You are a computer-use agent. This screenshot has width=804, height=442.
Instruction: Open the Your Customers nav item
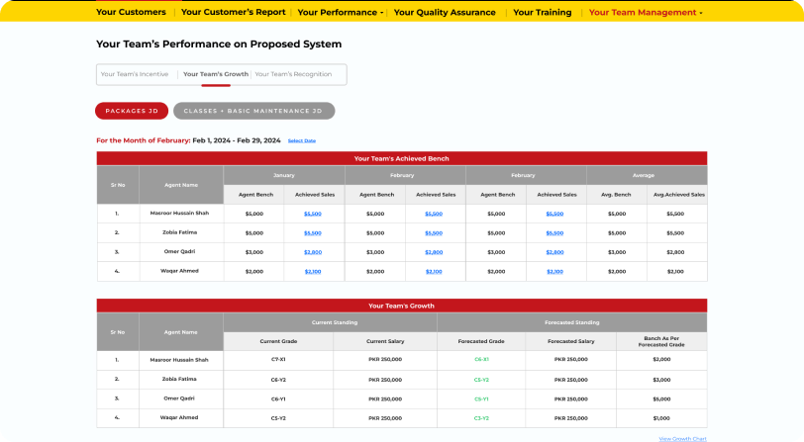(131, 13)
